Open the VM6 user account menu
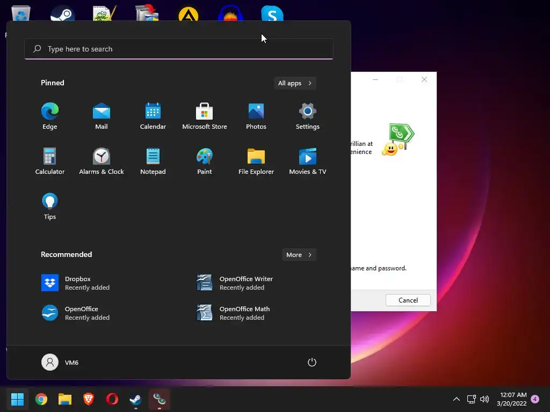Screen dimensions: 550x412 pyautogui.click(x=60, y=362)
